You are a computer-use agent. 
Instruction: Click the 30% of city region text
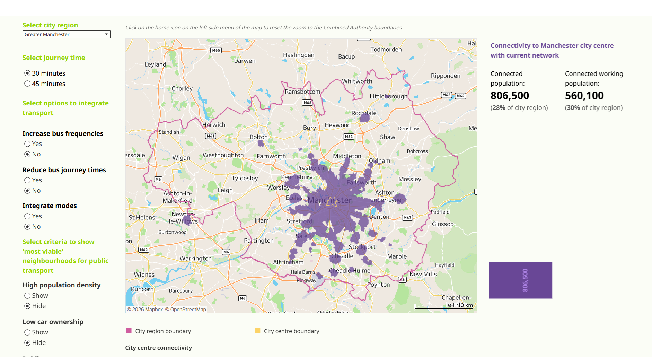tap(594, 108)
